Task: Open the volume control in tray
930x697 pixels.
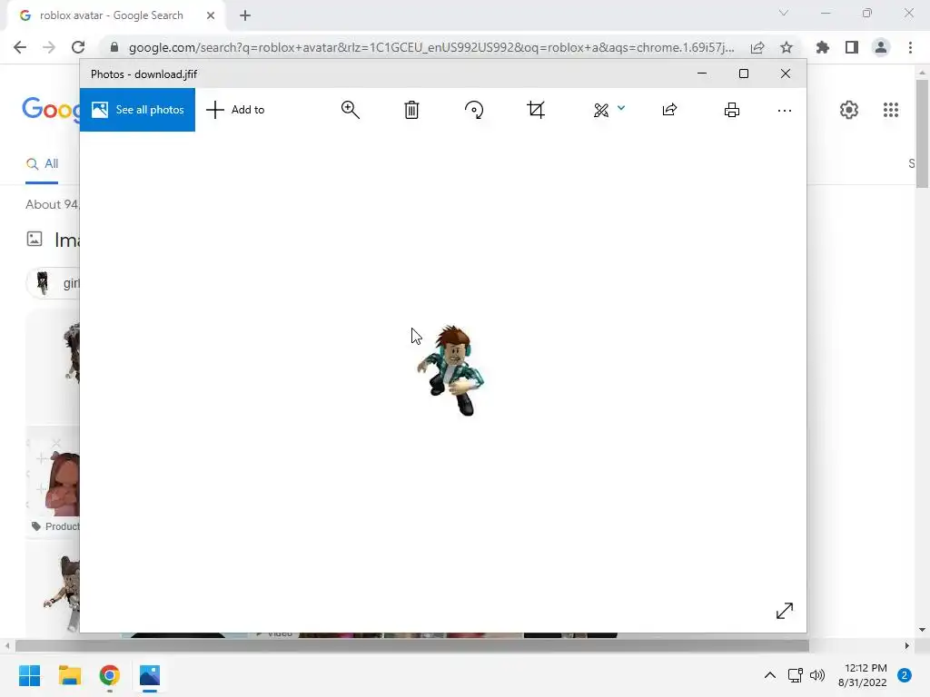Action: tap(817, 675)
